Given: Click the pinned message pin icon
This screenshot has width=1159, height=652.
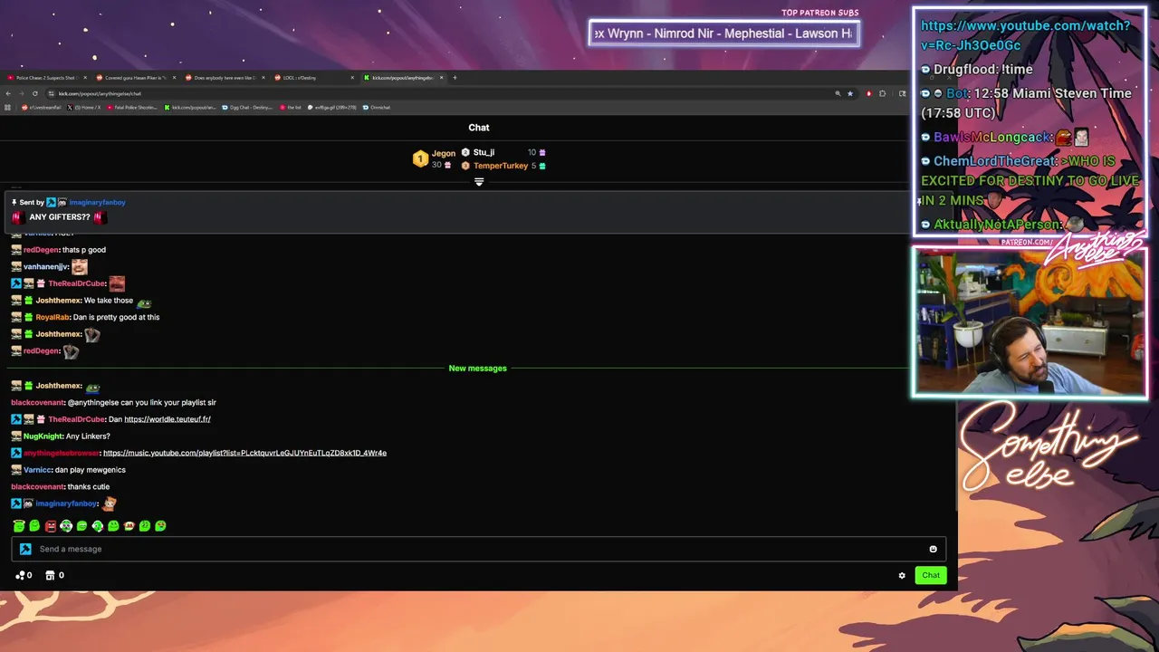Looking at the screenshot, I should click(14, 202).
